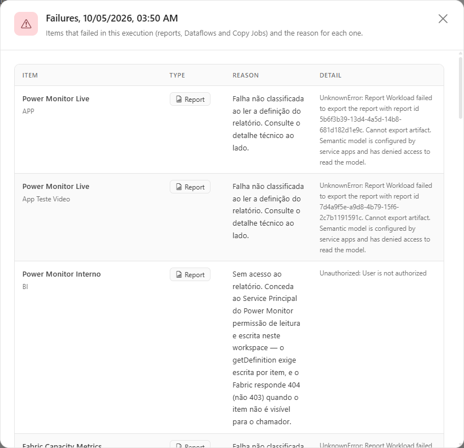Click the BI workspace label
The image size is (464, 448).
[25, 287]
